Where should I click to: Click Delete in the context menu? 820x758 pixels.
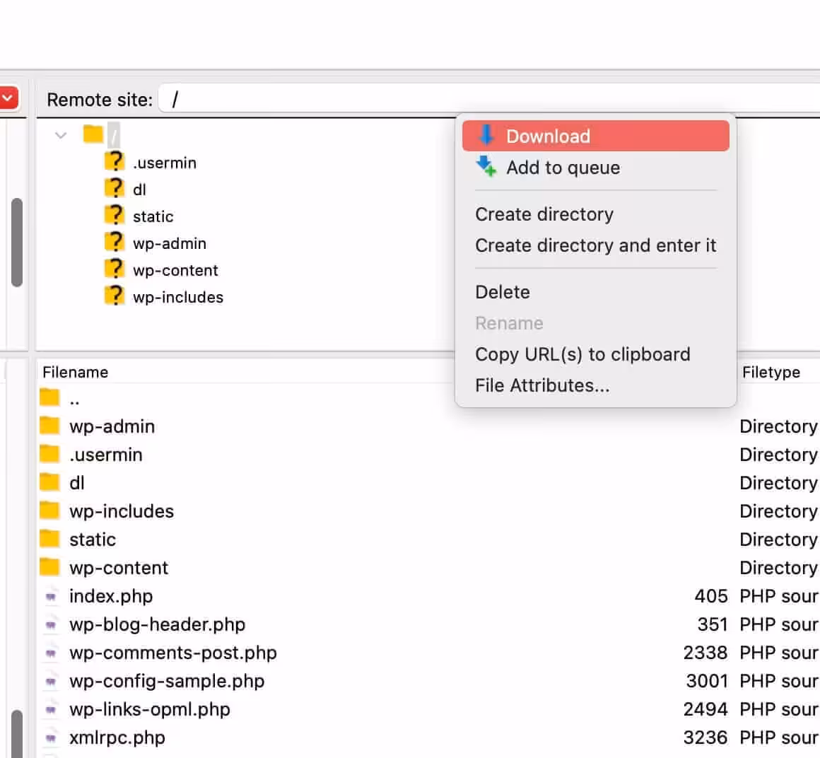503,291
